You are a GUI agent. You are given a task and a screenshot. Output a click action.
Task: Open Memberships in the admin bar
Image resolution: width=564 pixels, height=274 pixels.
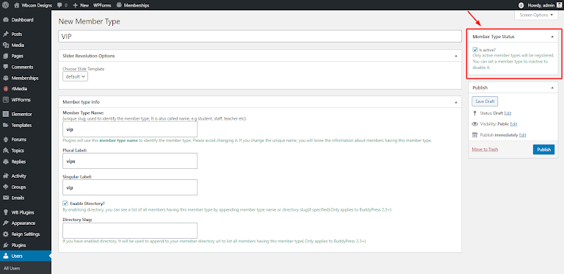(x=133, y=5)
